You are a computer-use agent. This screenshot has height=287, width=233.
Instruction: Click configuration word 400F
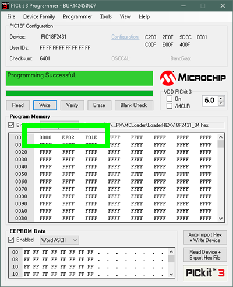coord(185,44)
